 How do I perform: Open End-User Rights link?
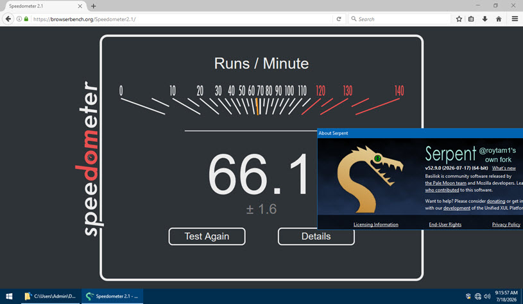pos(445,225)
